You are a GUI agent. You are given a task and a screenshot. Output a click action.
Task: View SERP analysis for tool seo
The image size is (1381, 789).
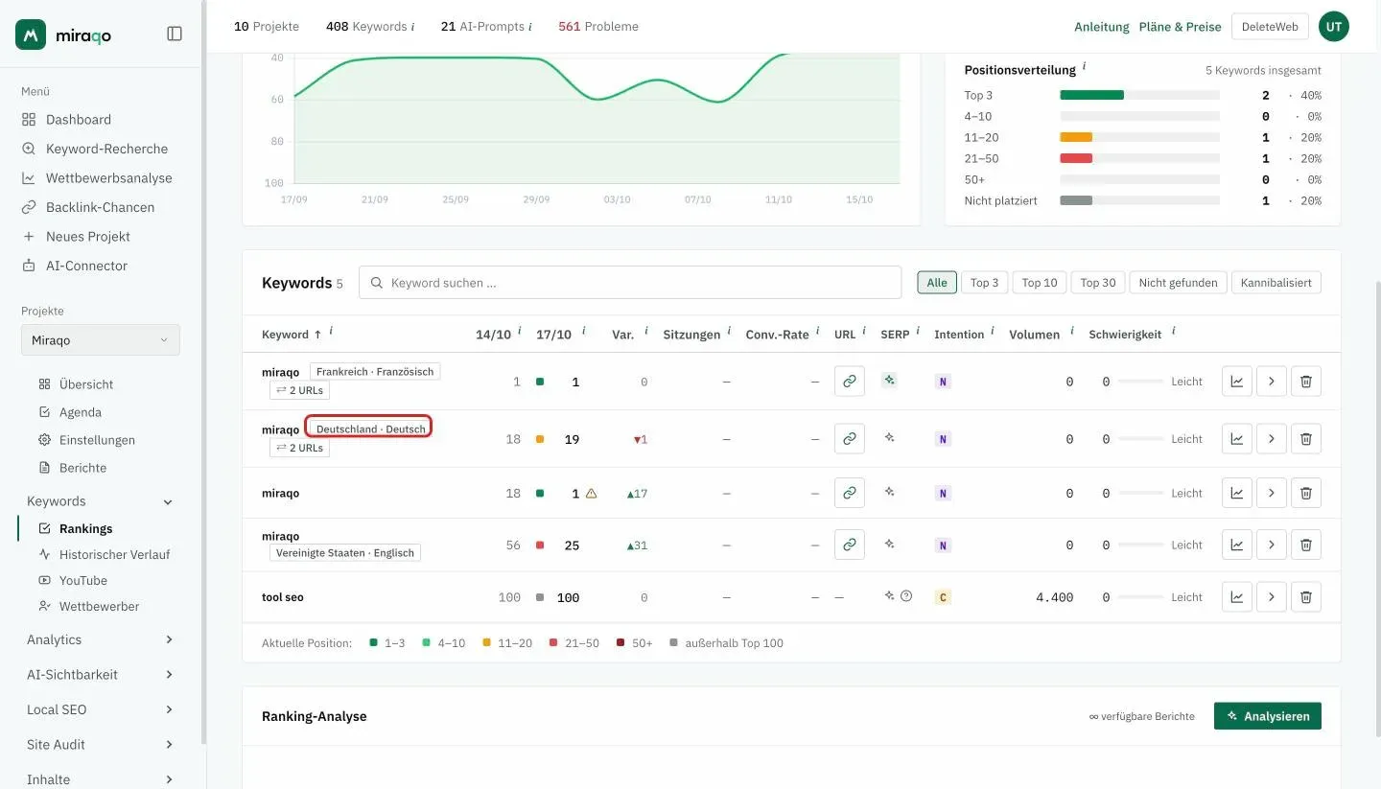(x=889, y=596)
